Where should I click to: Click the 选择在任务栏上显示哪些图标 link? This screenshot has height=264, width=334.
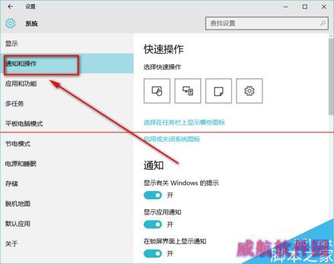(x=184, y=122)
